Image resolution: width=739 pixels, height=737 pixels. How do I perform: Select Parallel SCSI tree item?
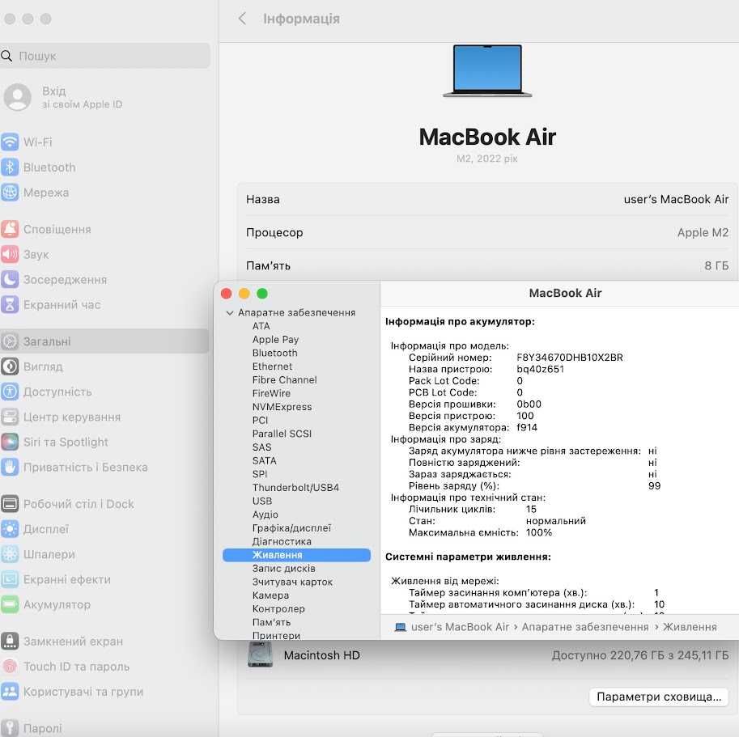282,434
